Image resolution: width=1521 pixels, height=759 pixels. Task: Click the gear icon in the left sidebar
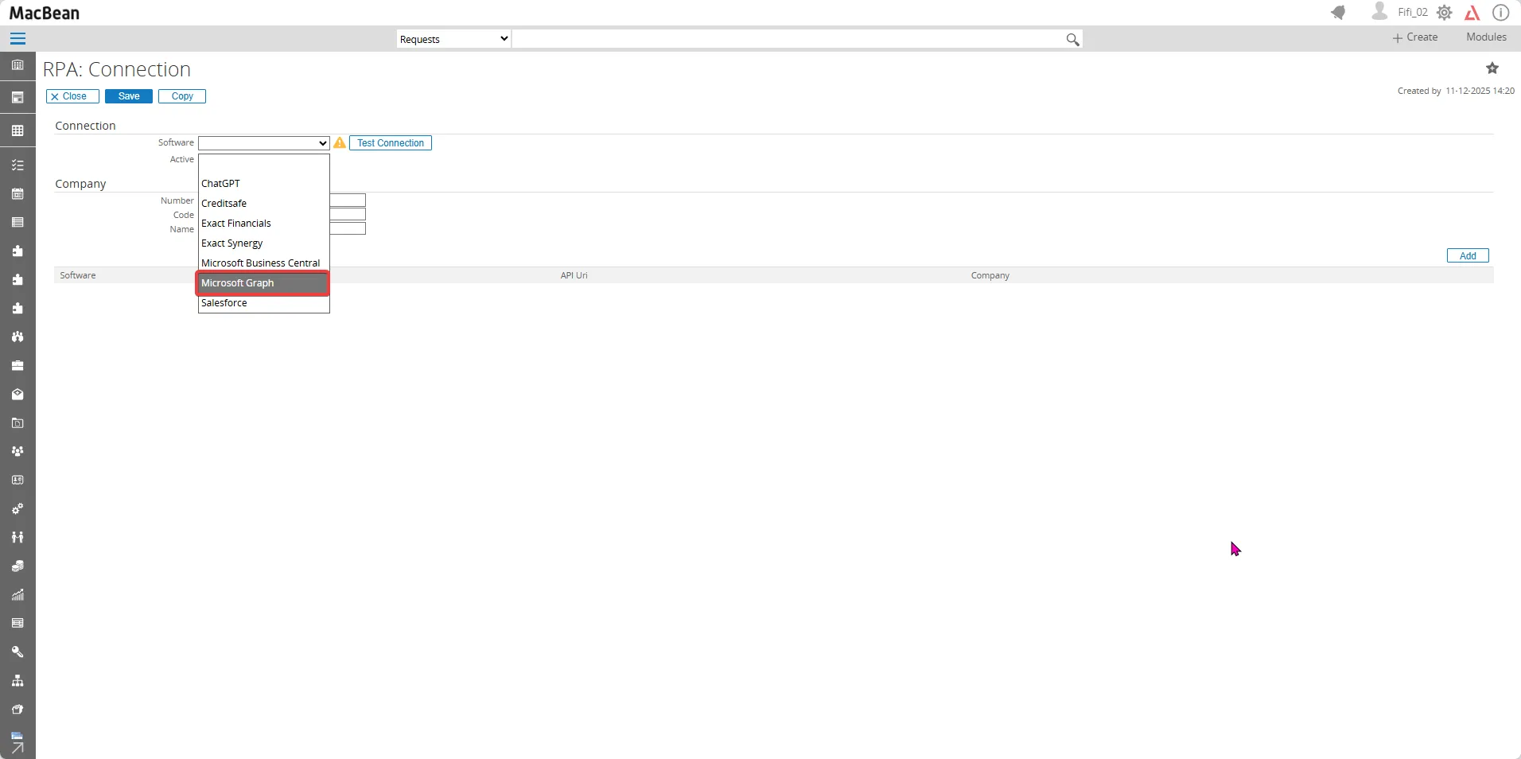(x=18, y=509)
